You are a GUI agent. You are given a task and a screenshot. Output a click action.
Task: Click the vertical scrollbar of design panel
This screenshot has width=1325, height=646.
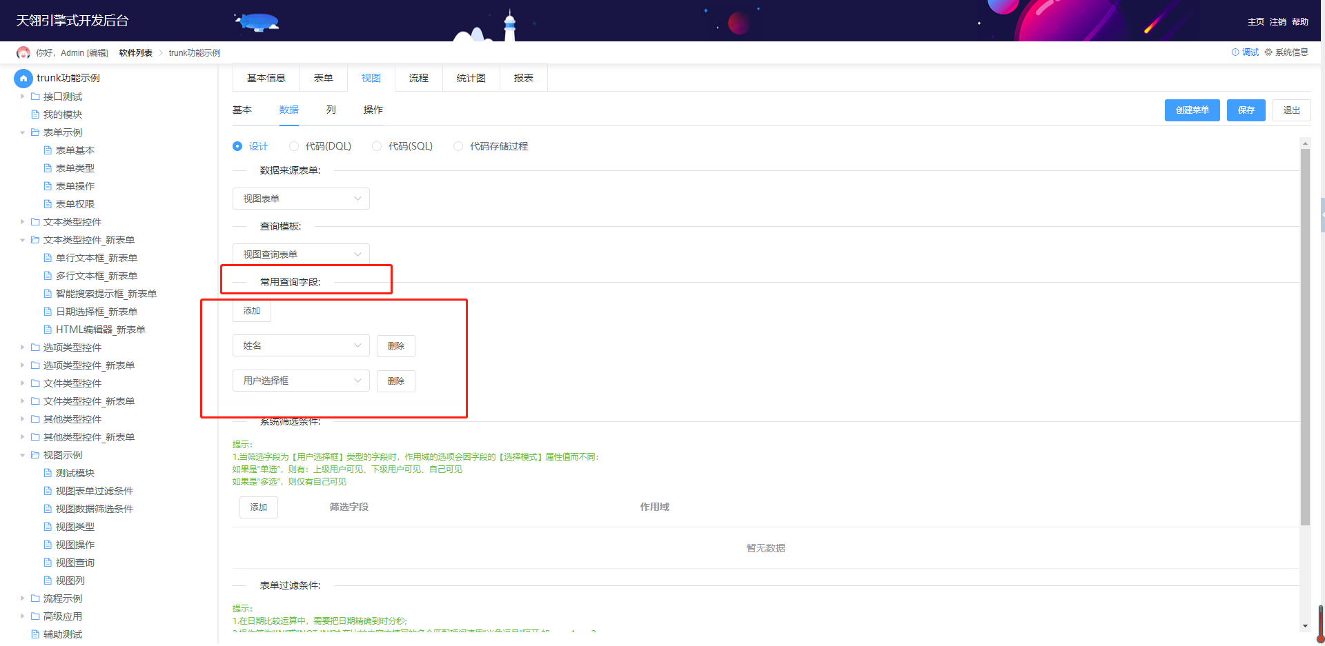click(1305, 337)
